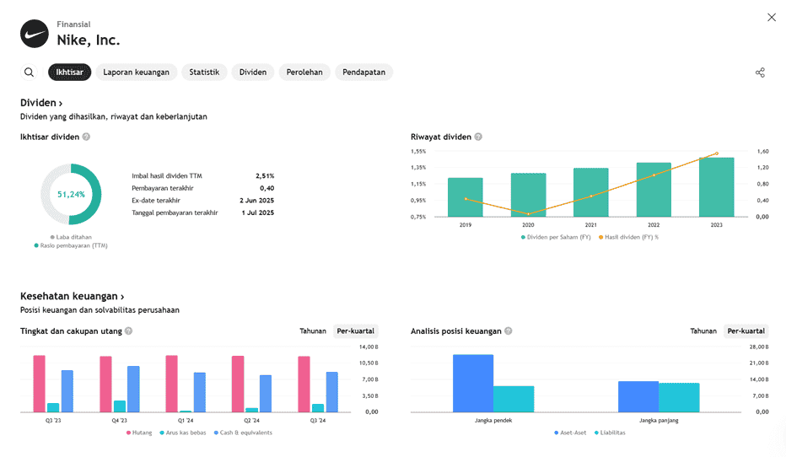Click the 51,24% payout ratio donut
The width and height of the screenshot is (786, 457).
(71, 194)
